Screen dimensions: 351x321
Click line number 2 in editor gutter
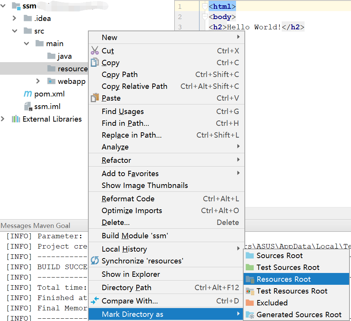pos(180,17)
